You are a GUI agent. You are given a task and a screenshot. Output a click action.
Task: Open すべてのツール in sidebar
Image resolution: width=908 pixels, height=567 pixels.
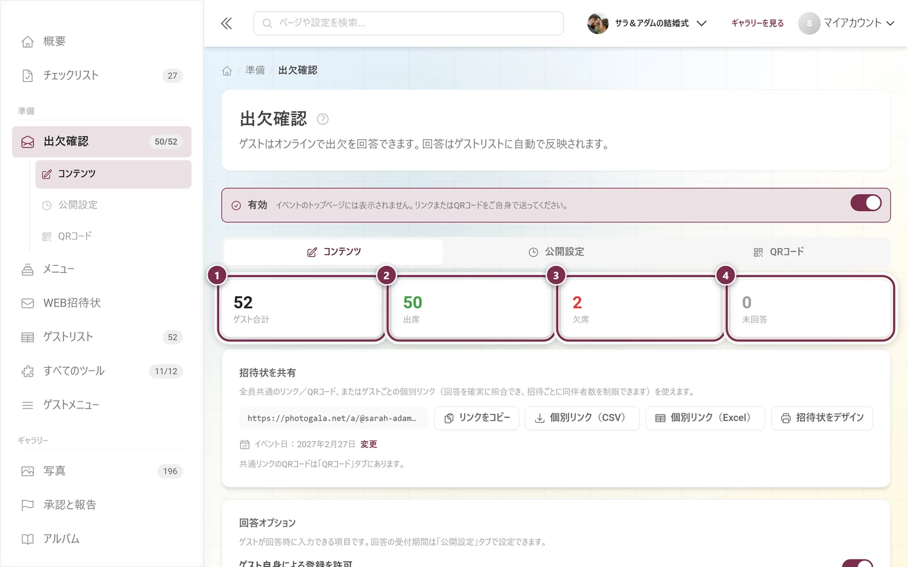(x=102, y=371)
